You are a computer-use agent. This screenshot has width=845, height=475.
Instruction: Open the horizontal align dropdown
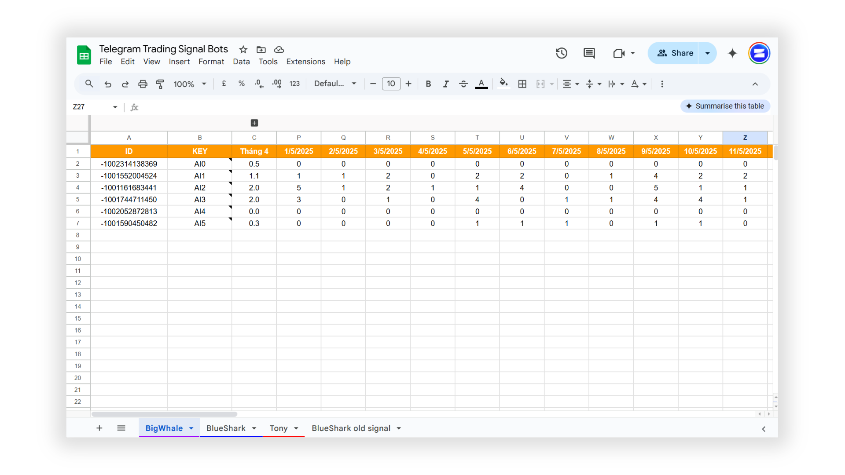[x=570, y=84]
